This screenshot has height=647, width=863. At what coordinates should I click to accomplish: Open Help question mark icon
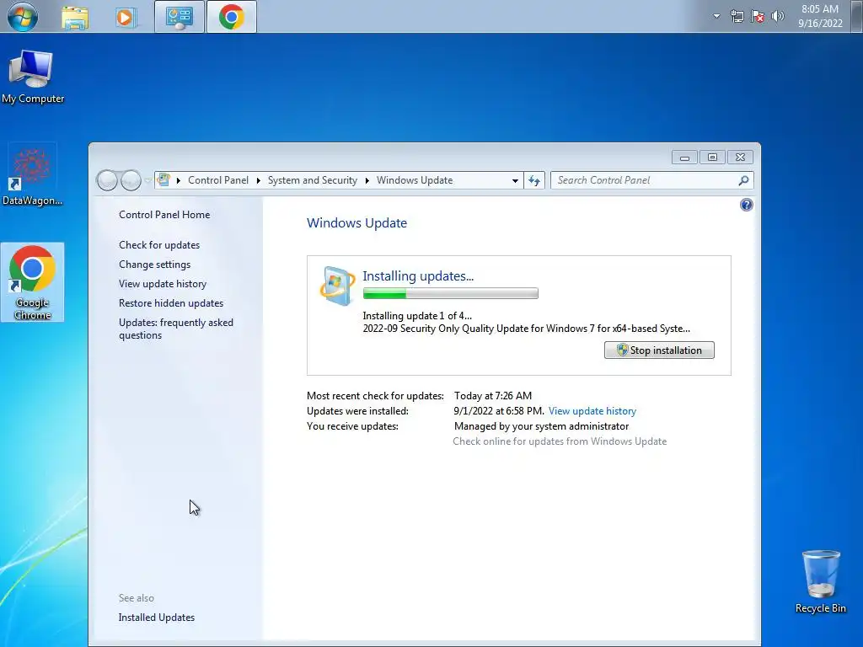[x=747, y=206]
